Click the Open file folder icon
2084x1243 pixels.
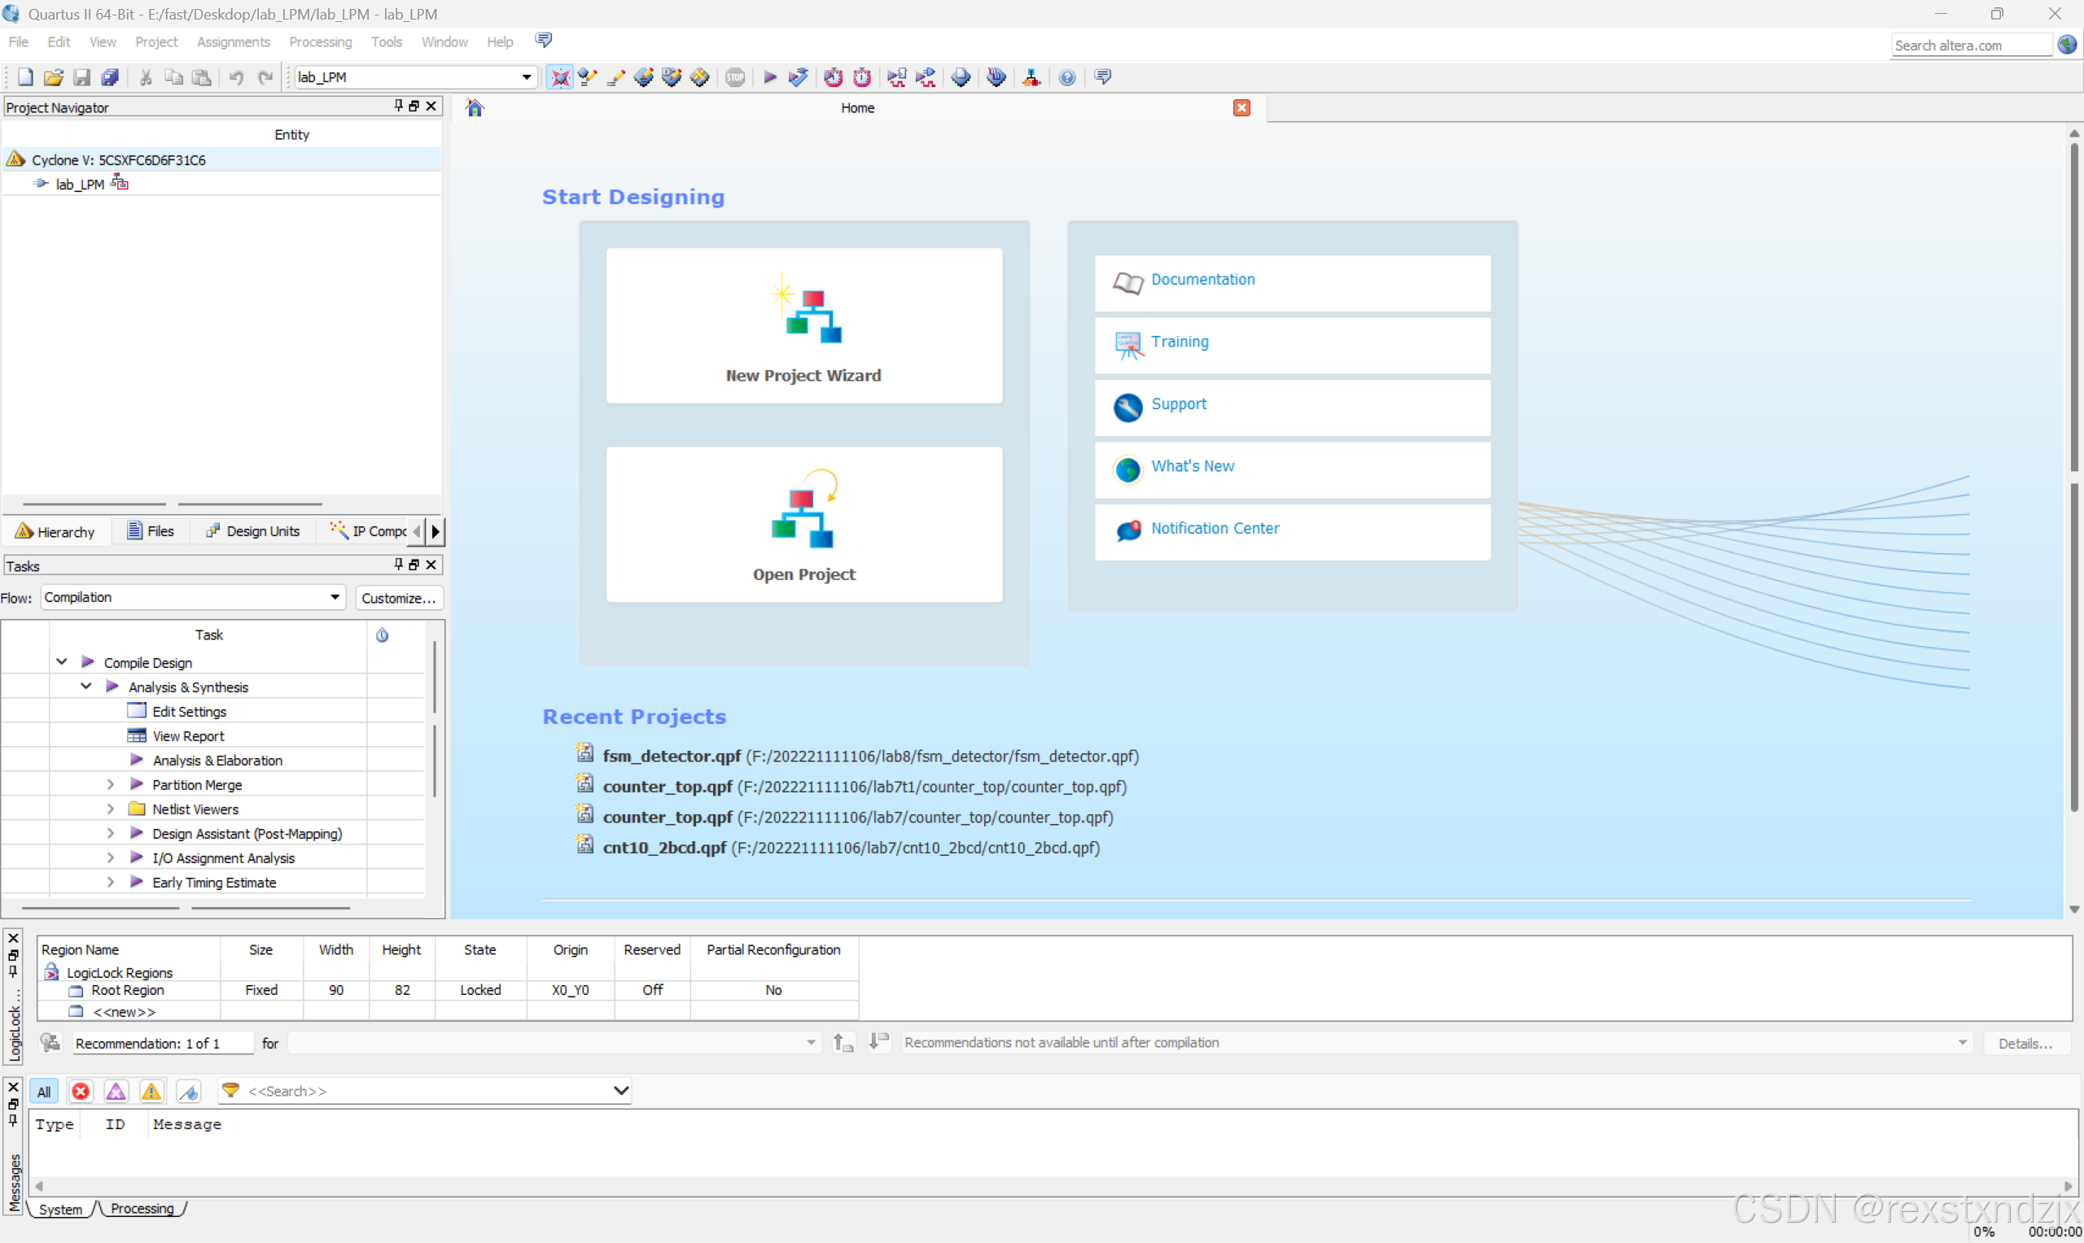[53, 77]
